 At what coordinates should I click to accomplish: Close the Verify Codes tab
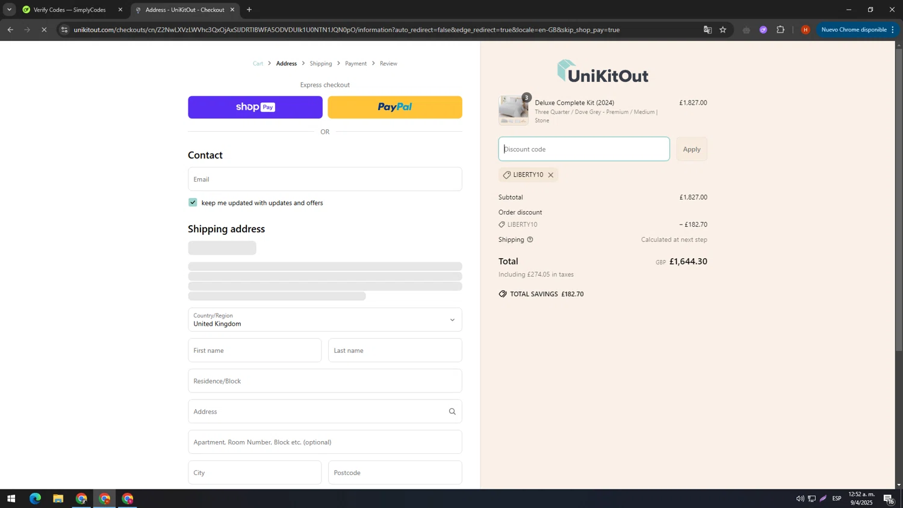pos(120,10)
